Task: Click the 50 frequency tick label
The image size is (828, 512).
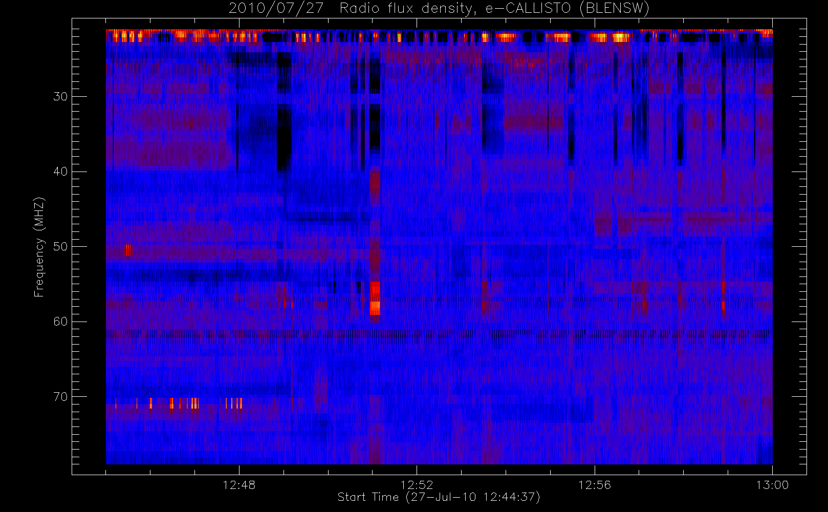Action: point(60,247)
